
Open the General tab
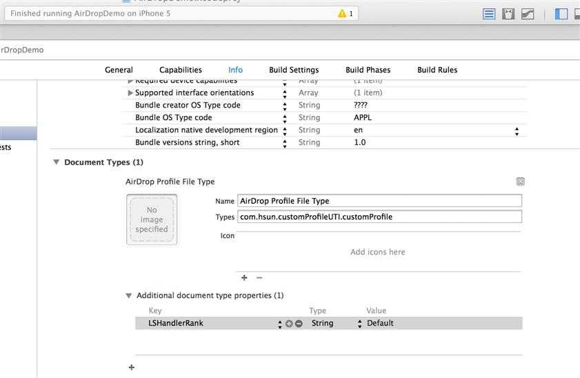pyautogui.click(x=119, y=70)
